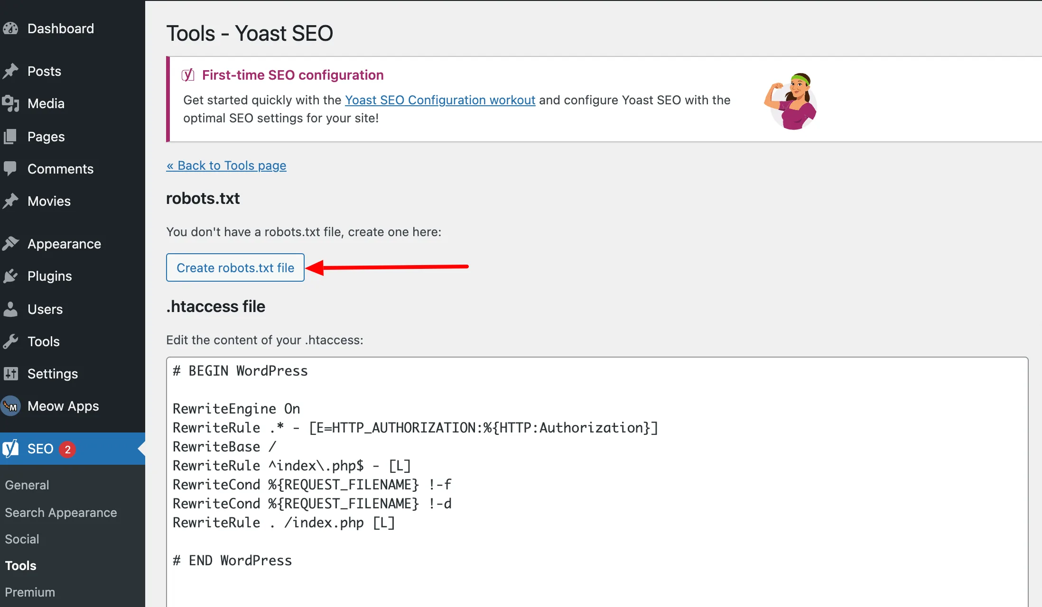The image size is (1042, 607).
Task: Click the Plugins plug icon
Action: (10, 276)
